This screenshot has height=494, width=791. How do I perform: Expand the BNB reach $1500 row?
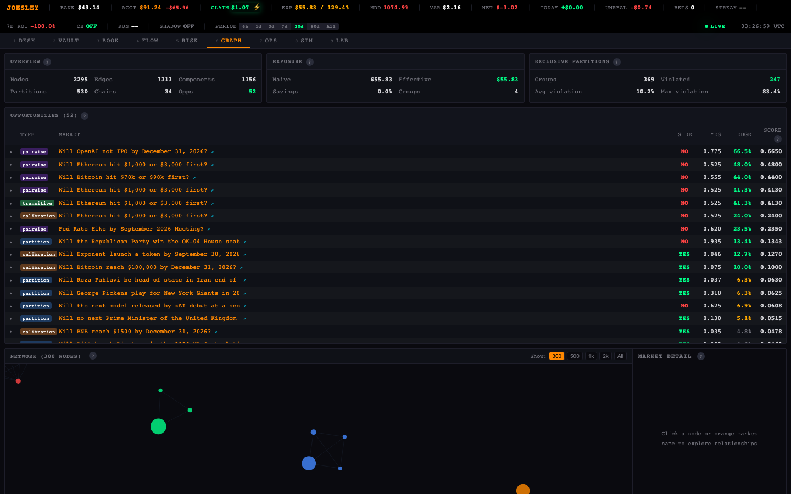pyautogui.click(x=11, y=332)
